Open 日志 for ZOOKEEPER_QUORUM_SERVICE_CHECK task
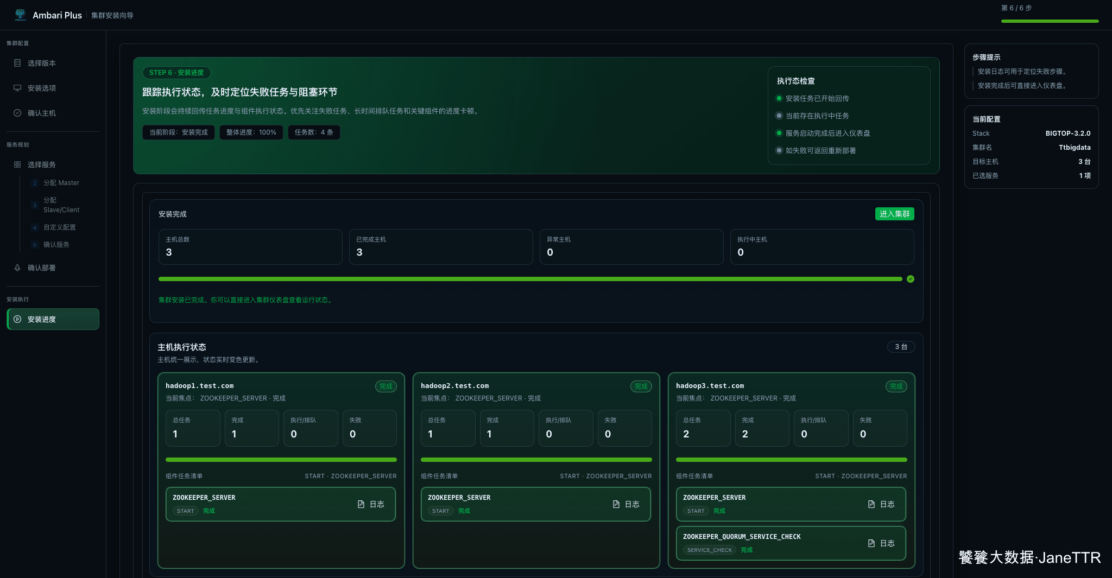1112x578 pixels. tap(881, 543)
